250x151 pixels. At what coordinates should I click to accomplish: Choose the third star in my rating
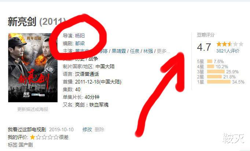pos(44,137)
